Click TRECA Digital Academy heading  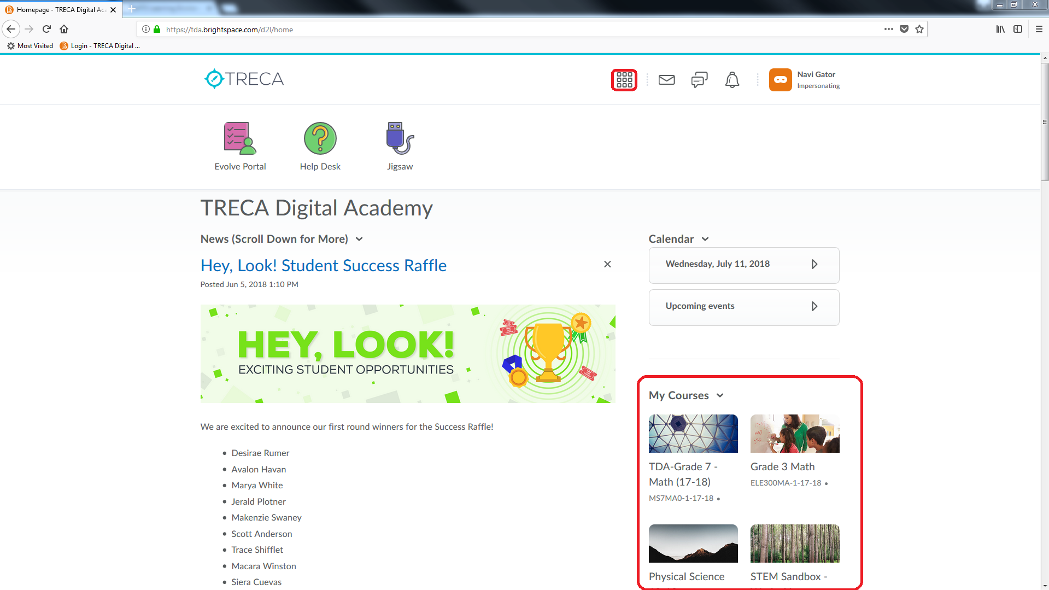coord(317,208)
